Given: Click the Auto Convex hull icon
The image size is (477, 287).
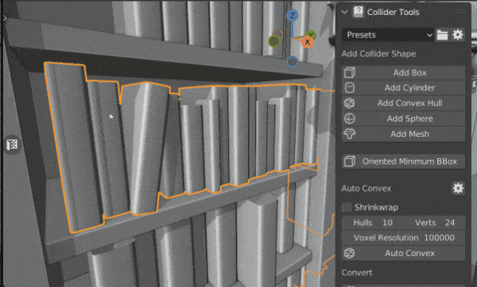Looking at the screenshot, I should (x=350, y=254).
